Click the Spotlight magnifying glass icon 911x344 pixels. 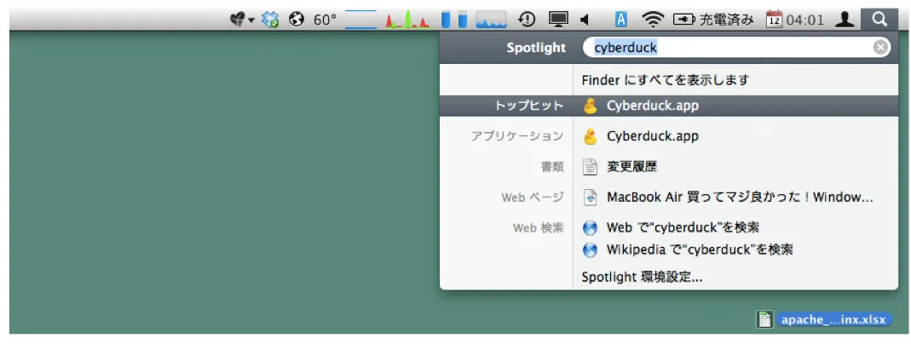click(x=880, y=18)
